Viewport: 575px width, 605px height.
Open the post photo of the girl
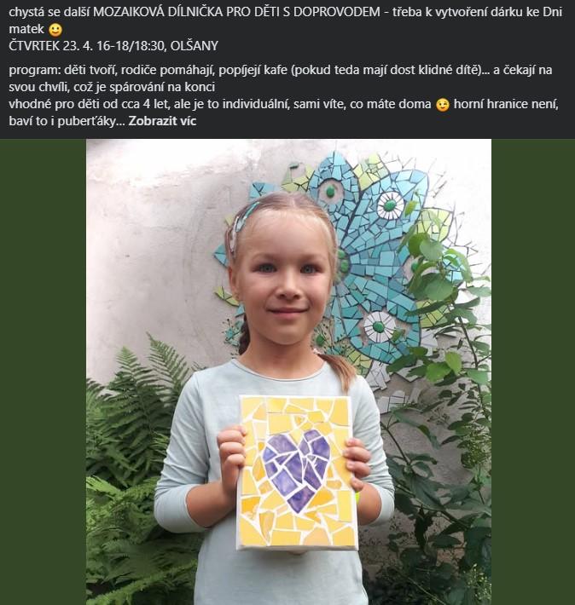[x=288, y=372]
